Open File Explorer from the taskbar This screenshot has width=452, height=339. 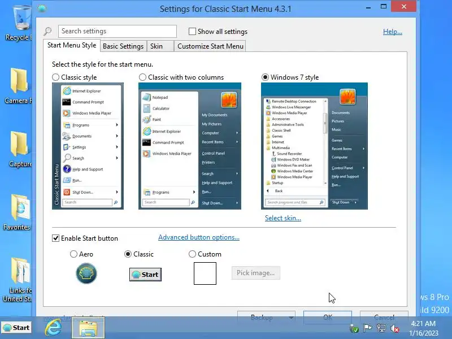pos(88,328)
